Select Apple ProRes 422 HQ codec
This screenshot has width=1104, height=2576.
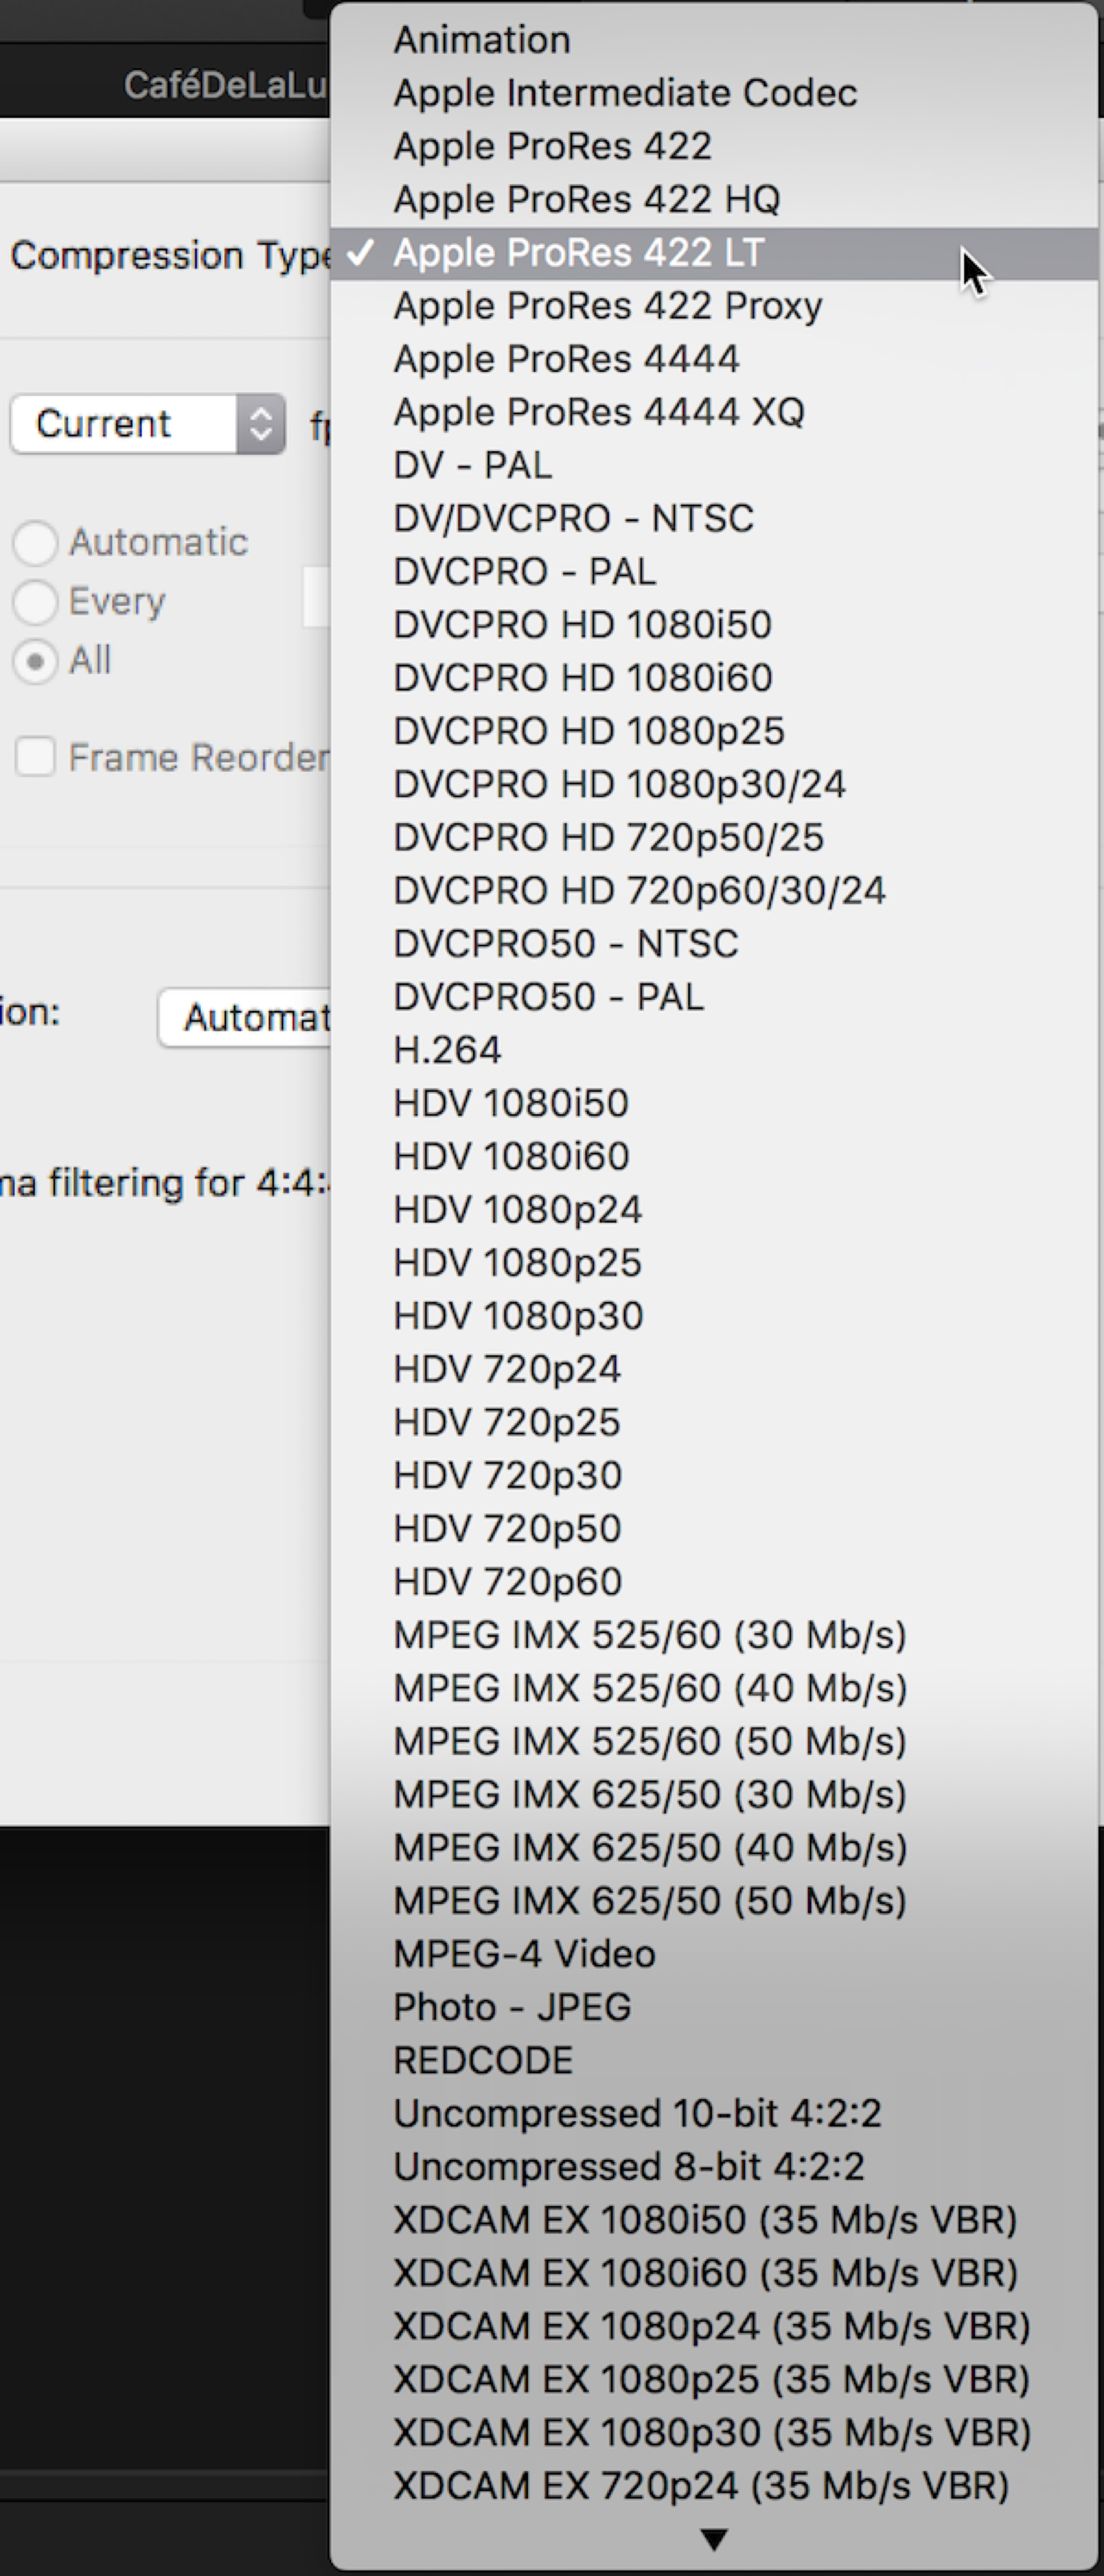click(x=586, y=199)
